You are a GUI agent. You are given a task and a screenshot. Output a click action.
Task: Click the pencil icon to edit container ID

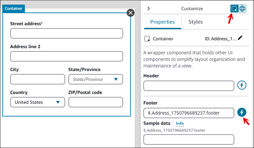click(x=241, y=38)
